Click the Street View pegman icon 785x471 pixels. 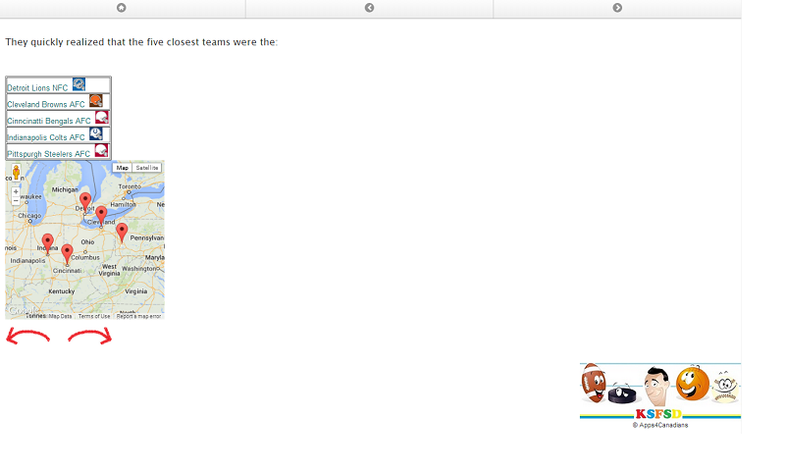[16, 172]
